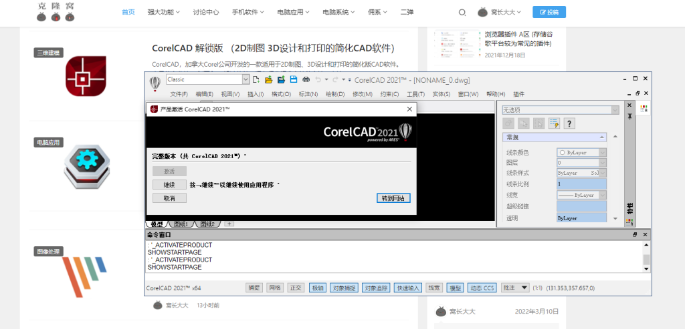This screenshot has height=329, width=685.
Task: Open the Redo history dropdown arrow
Action: coord(343,79)
